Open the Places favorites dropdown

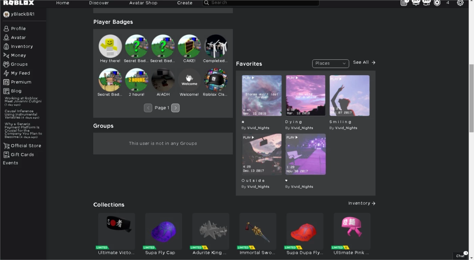click(330, 63)
